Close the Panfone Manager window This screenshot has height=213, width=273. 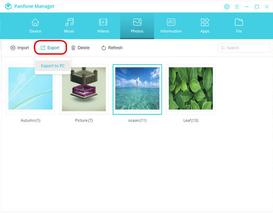pos(266,7)
